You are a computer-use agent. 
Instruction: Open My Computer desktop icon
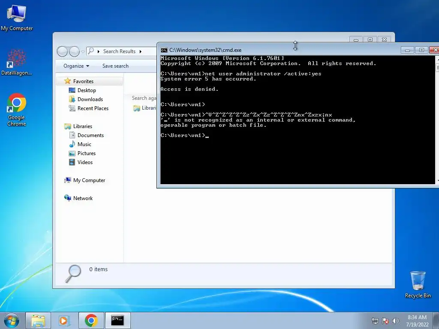coord(17,17)
